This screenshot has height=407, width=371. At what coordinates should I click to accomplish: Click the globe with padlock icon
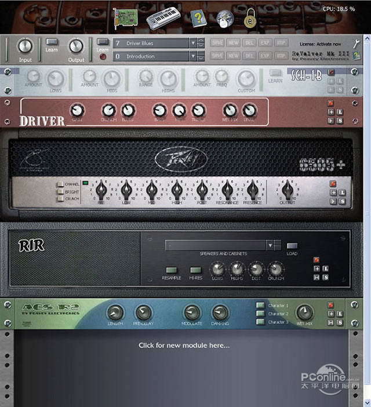pos(225,19)
